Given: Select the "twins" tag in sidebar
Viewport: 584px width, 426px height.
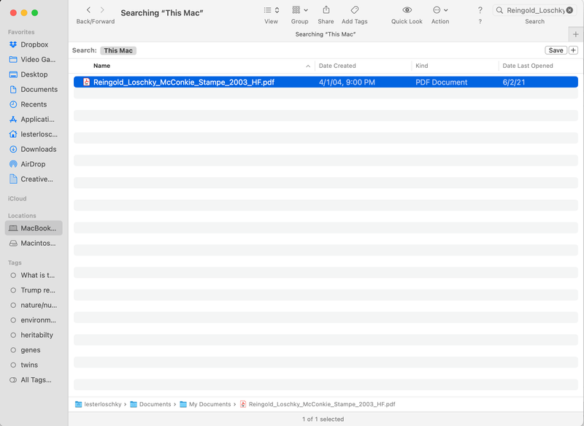Looking at the screenshot, I should (30, 365).
